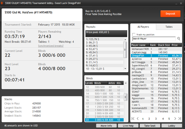Jump to last players page
185x129 pixels.
click(180, 118)
